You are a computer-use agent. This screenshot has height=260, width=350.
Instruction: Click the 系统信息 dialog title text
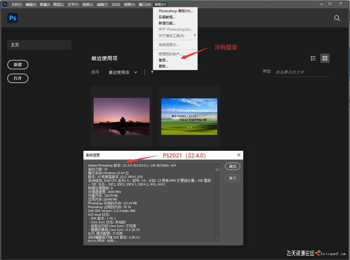tap(93, 155)
